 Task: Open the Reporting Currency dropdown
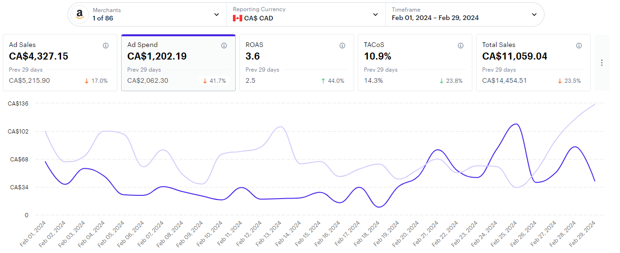click(x=375, y=14)
